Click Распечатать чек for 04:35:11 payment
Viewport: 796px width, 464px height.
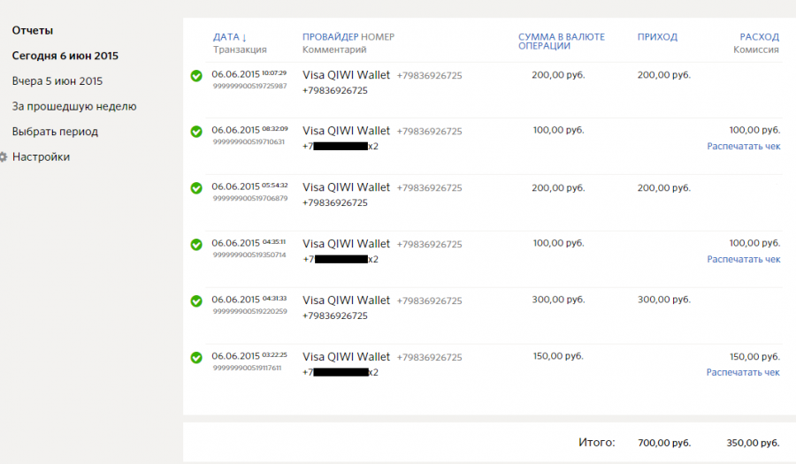pos(744,259)
